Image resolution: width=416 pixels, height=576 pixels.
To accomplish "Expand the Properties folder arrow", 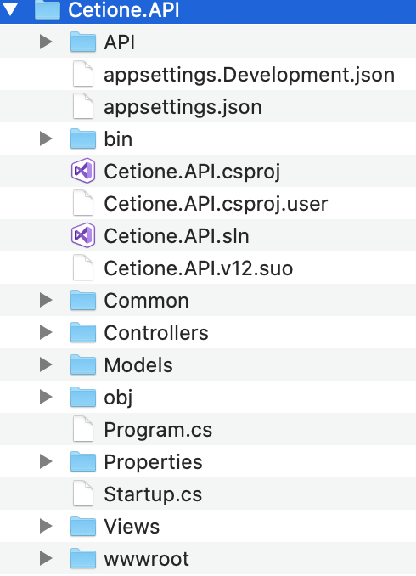I will (x=46, y=461).
